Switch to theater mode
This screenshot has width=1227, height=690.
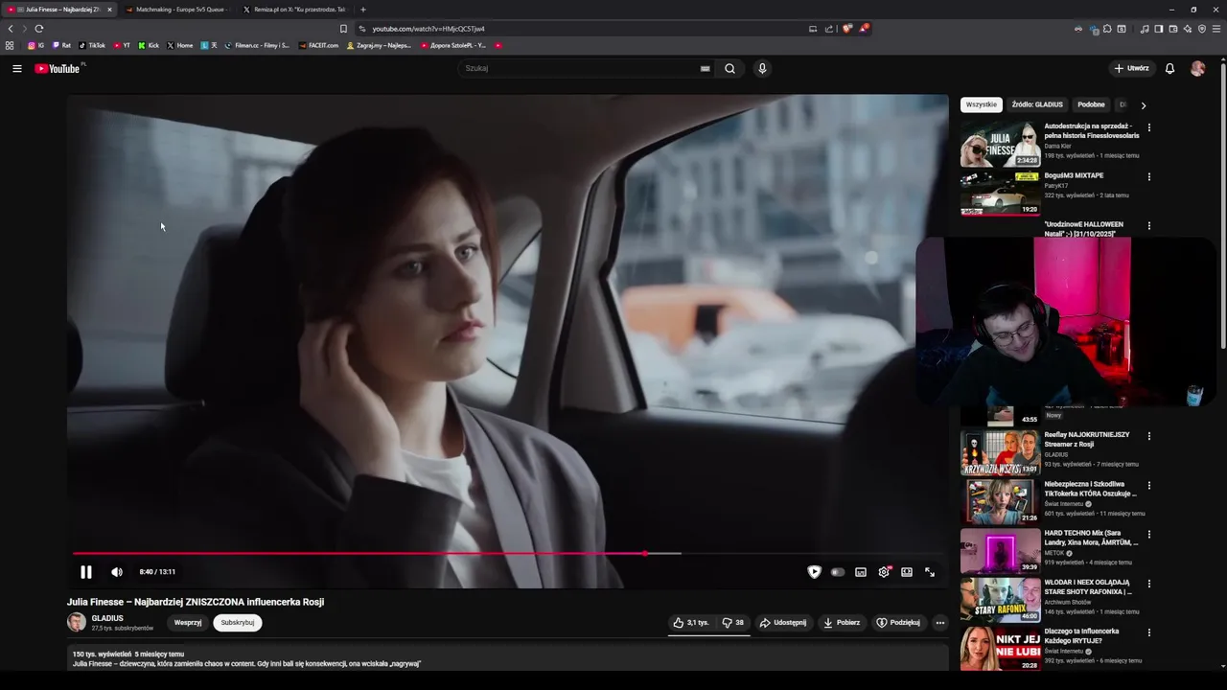tap(907, 572)
